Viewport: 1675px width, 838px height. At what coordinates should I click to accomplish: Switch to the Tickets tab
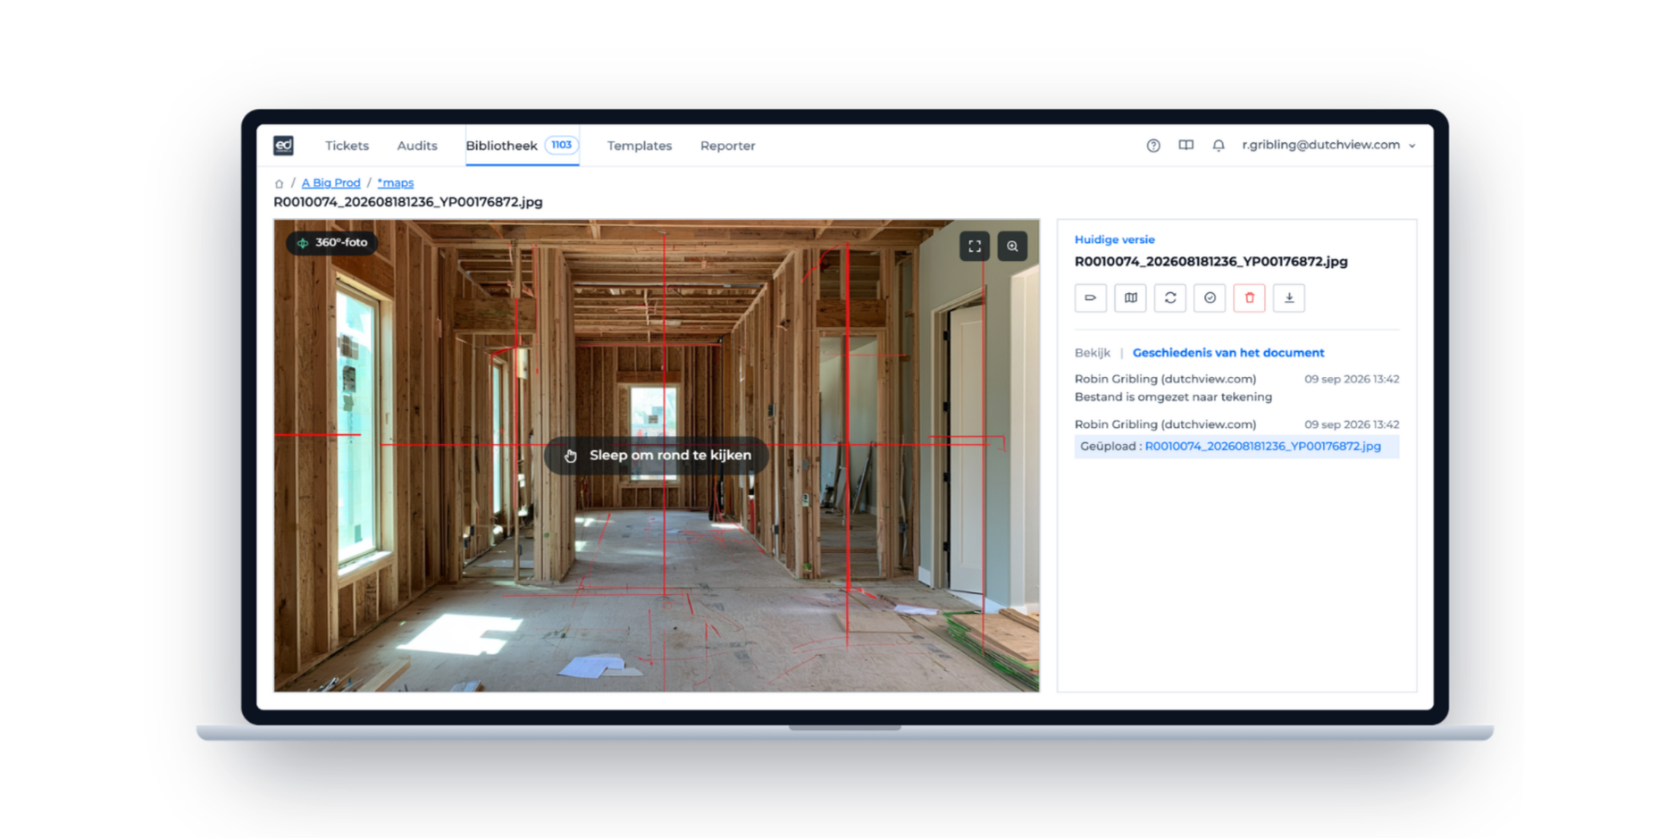(x=347, y=146)
